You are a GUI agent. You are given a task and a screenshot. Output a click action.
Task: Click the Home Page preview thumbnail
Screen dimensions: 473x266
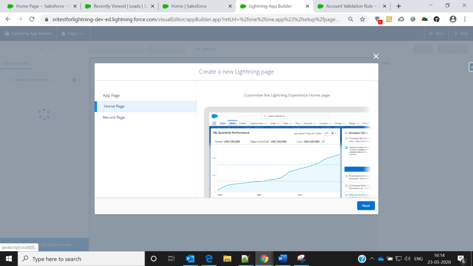coord(287,152)
